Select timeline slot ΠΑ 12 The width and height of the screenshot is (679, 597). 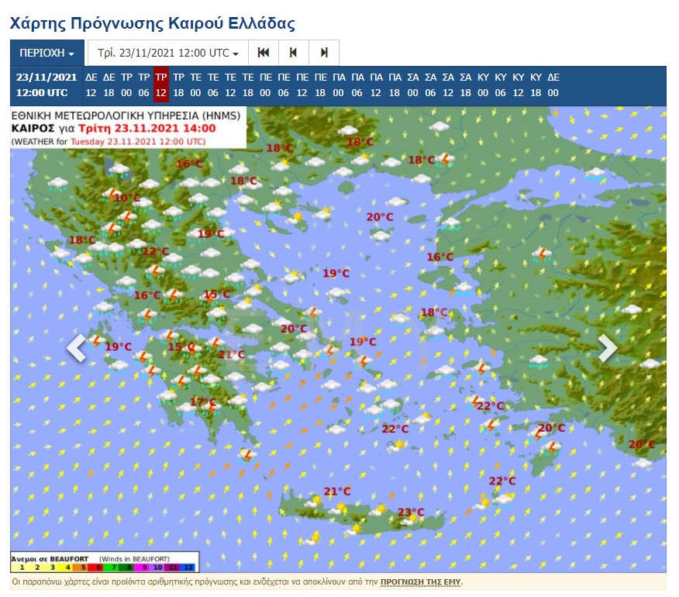tap(376, 85)
